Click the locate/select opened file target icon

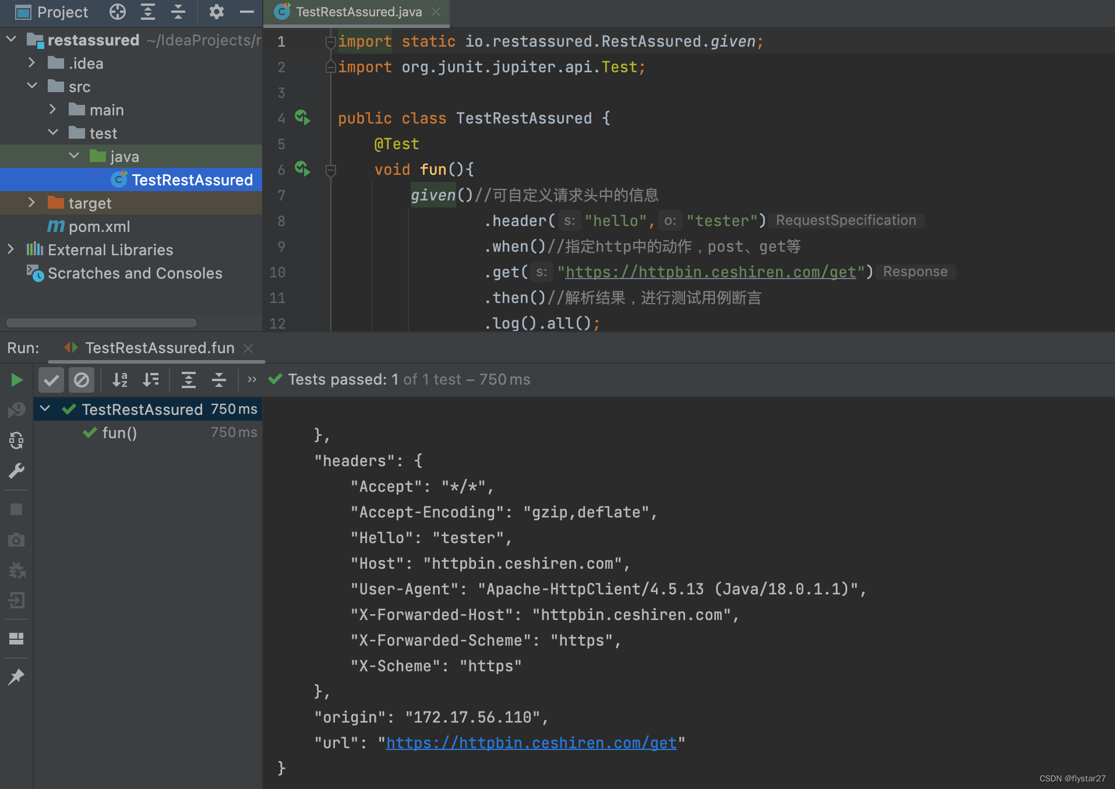118,12
